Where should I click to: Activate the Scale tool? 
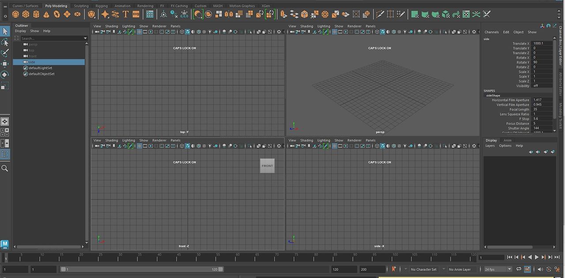click(x=5, y=85)
